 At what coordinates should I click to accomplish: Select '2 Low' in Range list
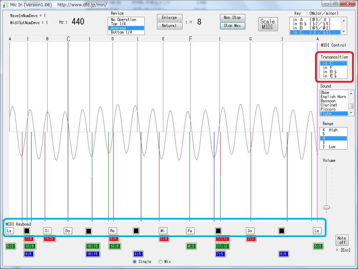click(333, 147)
